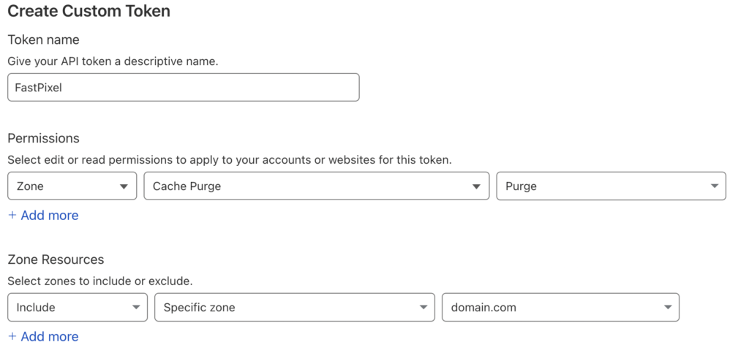Focus the Token name field containing FastPixel
Image resolution: width=749 pixels, height=353 pixels.
(184, 87)
